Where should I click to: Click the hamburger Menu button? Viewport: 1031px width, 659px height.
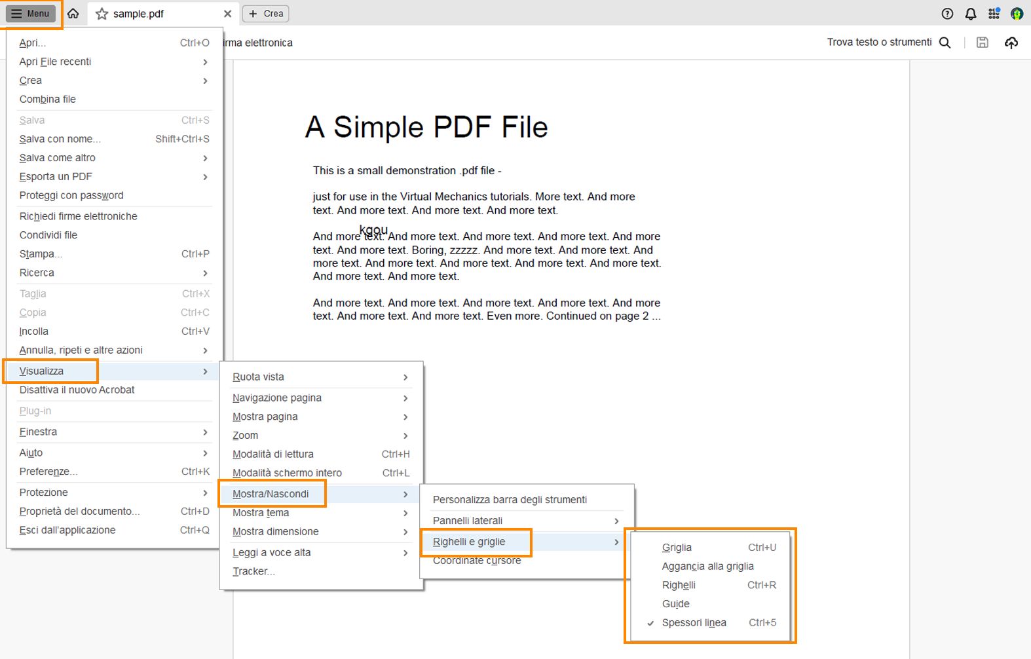pyautogui.click(x=31, y=14)
